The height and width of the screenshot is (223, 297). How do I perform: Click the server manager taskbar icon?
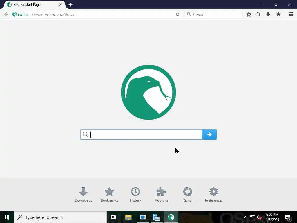click(157, 217)
